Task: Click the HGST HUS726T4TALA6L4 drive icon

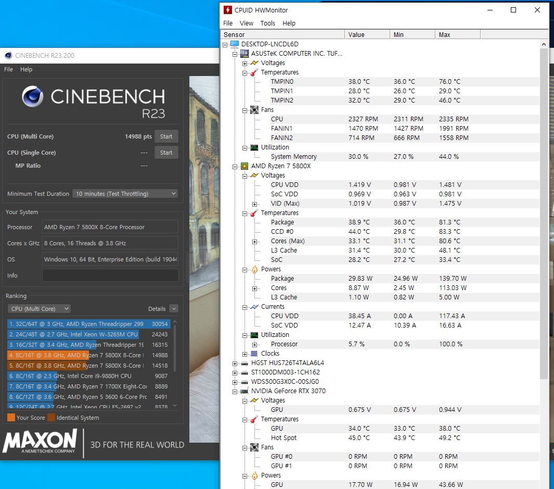Action: [x=244, y=363]
